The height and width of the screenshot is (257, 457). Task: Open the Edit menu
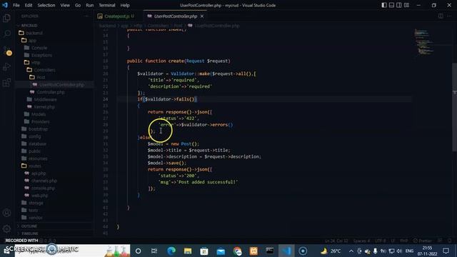coord(29,5)
